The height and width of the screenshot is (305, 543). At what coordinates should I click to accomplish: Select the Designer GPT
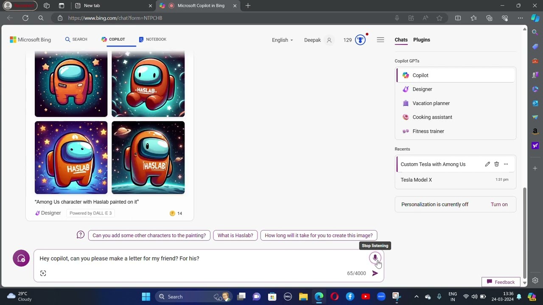[456, 89]
